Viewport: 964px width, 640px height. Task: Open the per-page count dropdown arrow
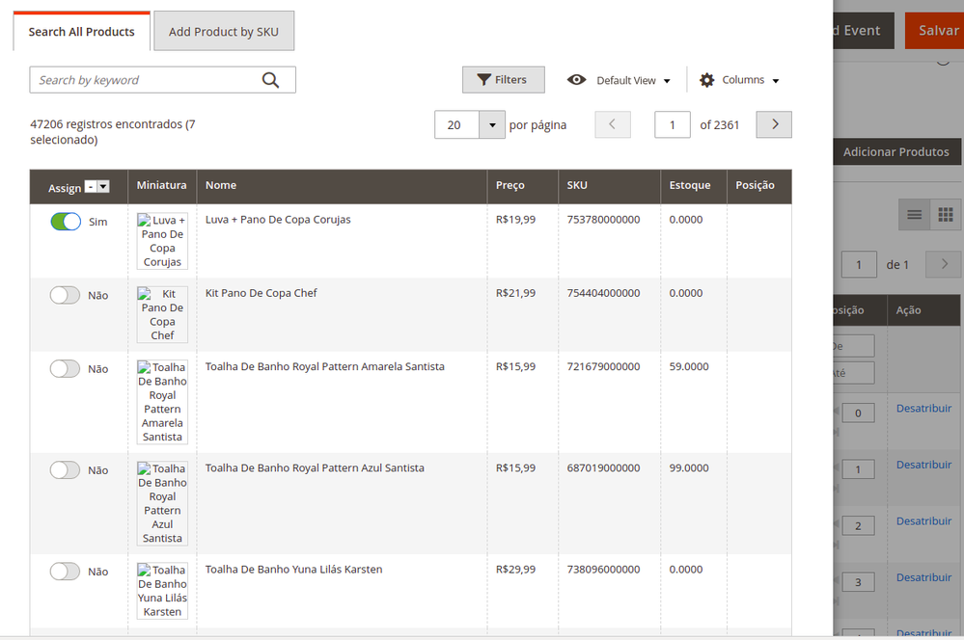(492, 125)
